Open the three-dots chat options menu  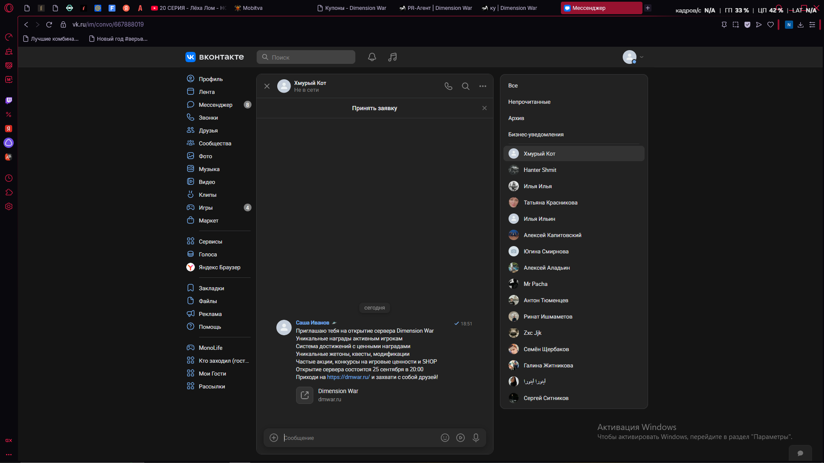coord(483,86)
